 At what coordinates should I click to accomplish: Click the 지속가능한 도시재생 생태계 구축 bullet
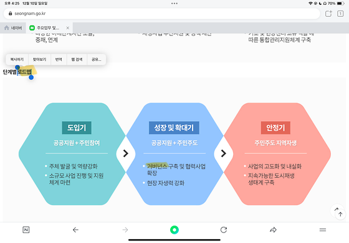coord(271,179)
